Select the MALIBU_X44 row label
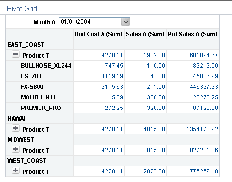Screen dimensions: 232x182 (x=39, y=97)
